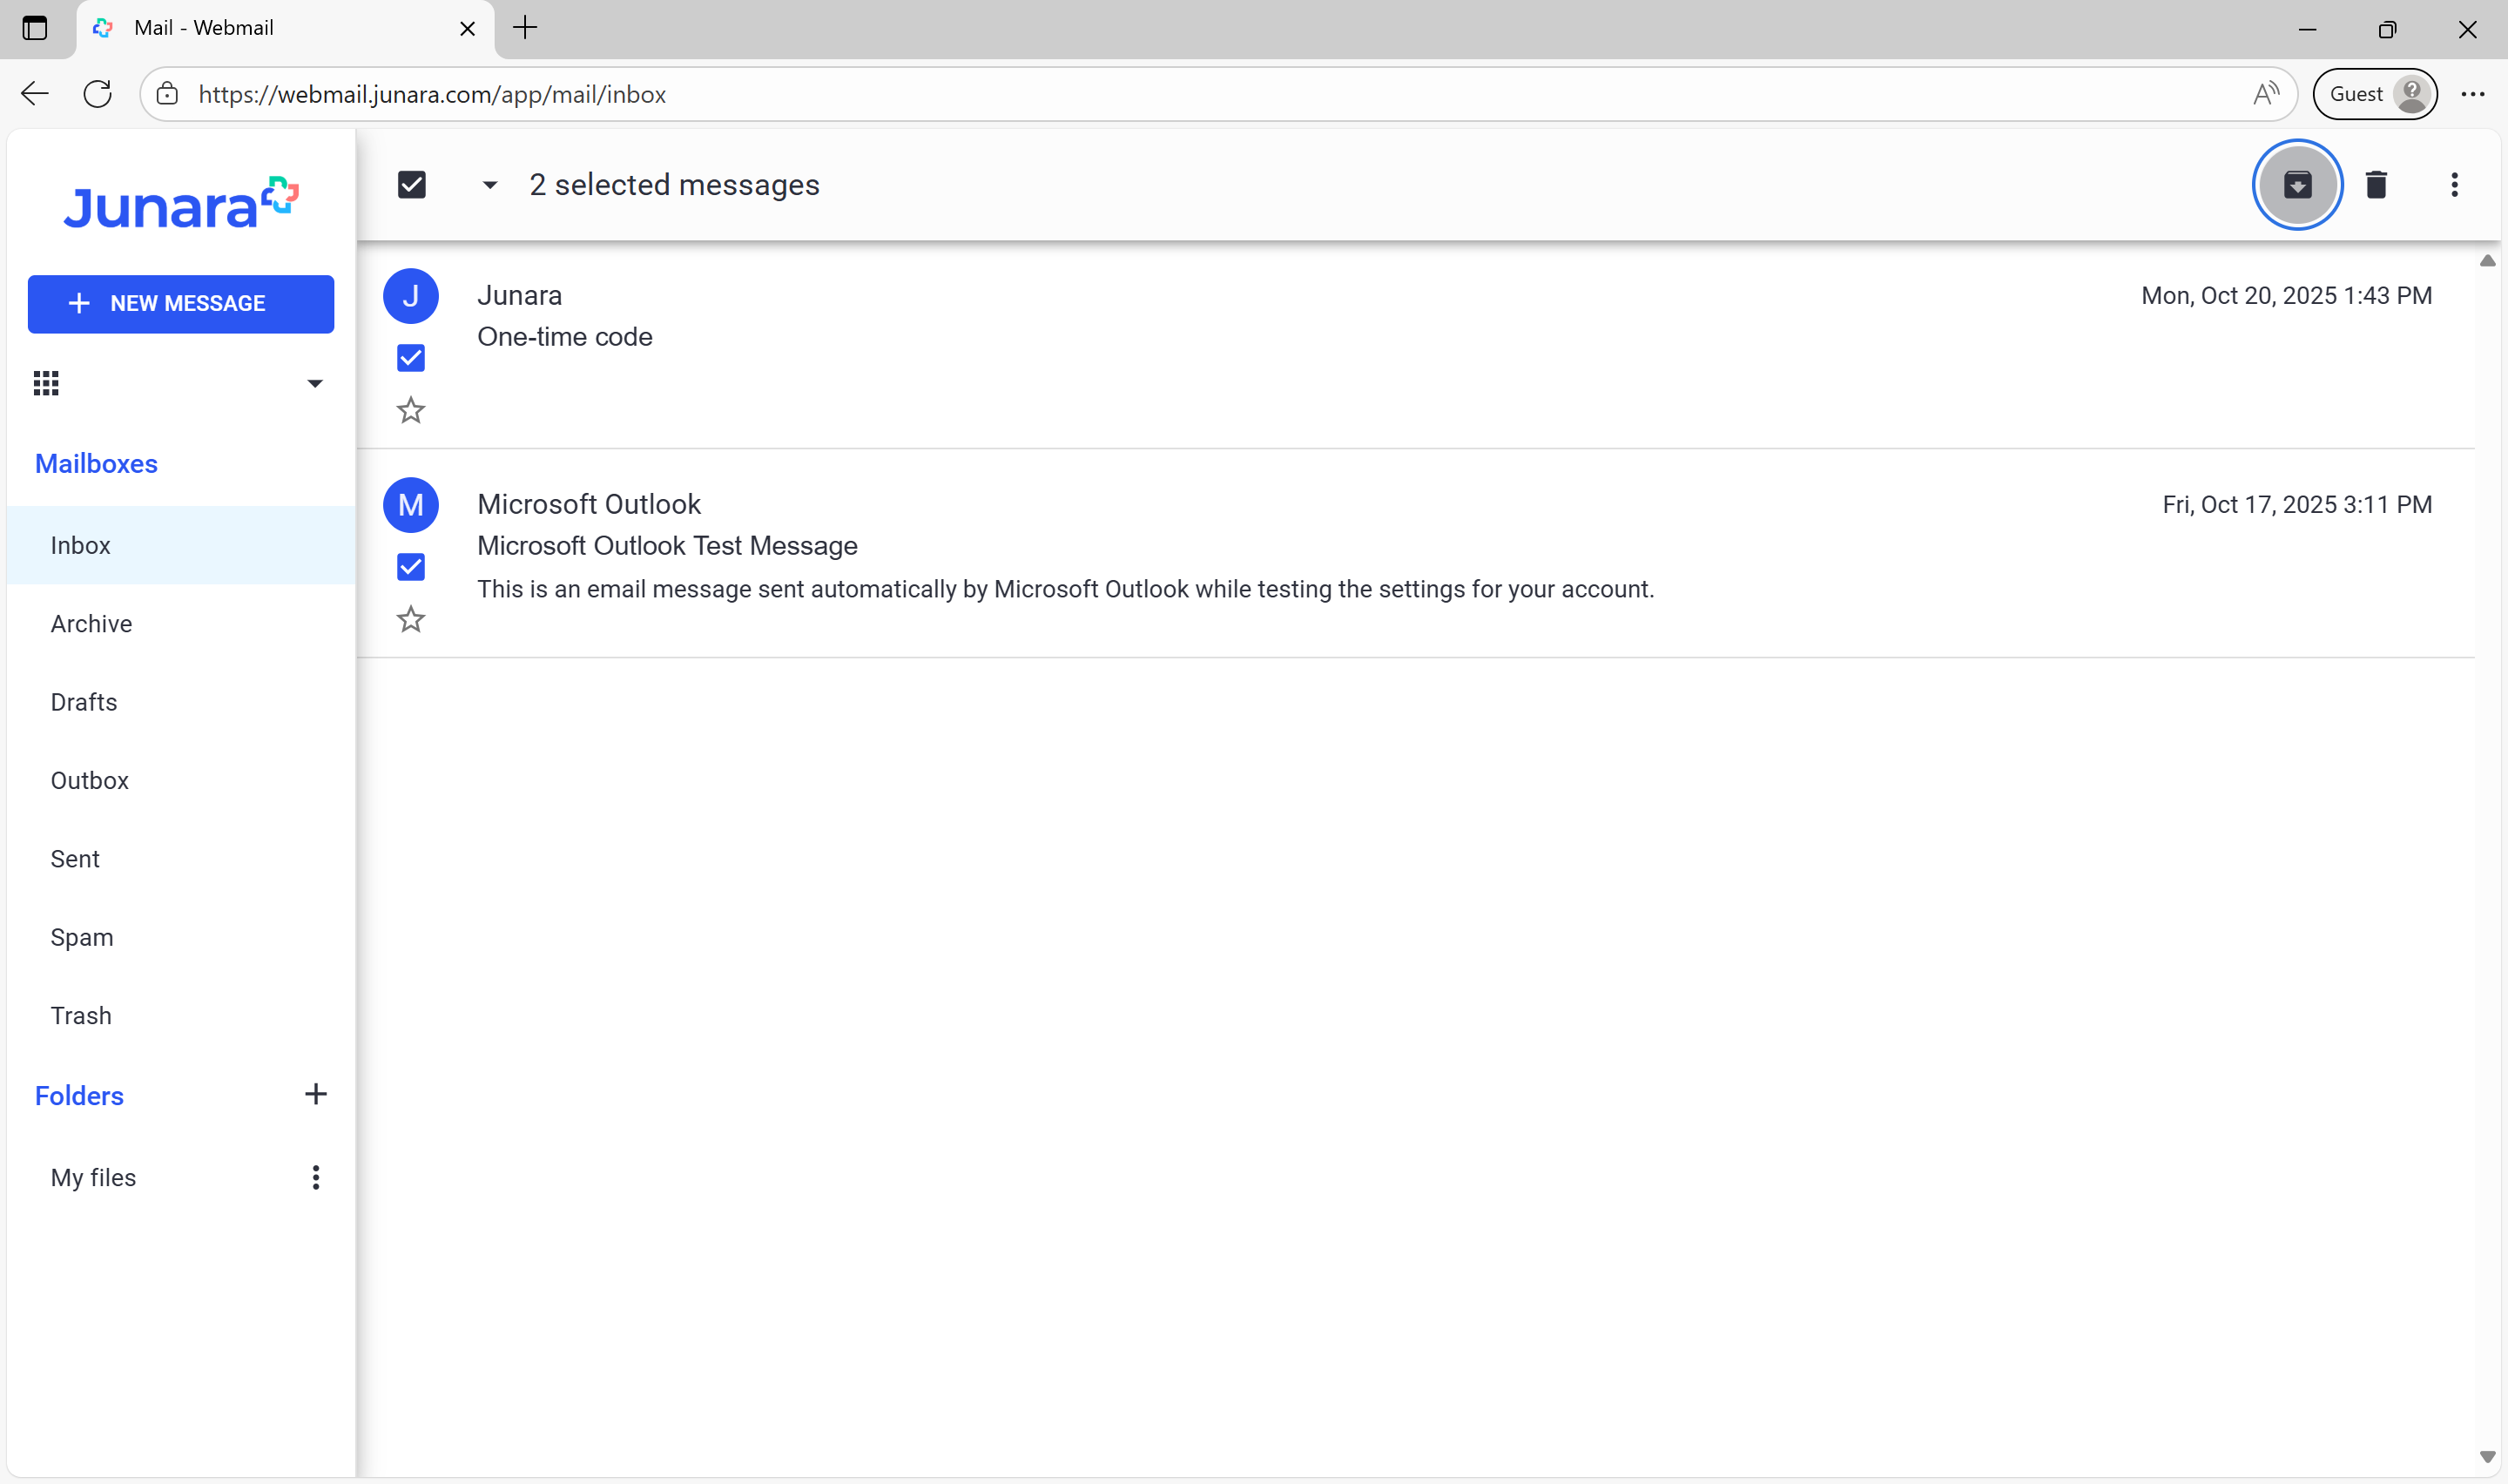Open the apps grid icon in sidebar
Screen dimensions: 2508x1484
(x=46, y=383)
